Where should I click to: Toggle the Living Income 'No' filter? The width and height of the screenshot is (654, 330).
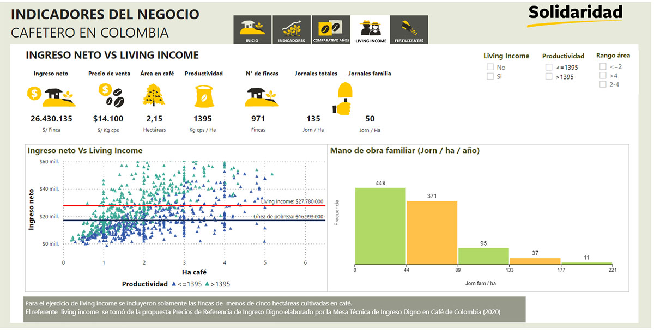click(489, 67)
